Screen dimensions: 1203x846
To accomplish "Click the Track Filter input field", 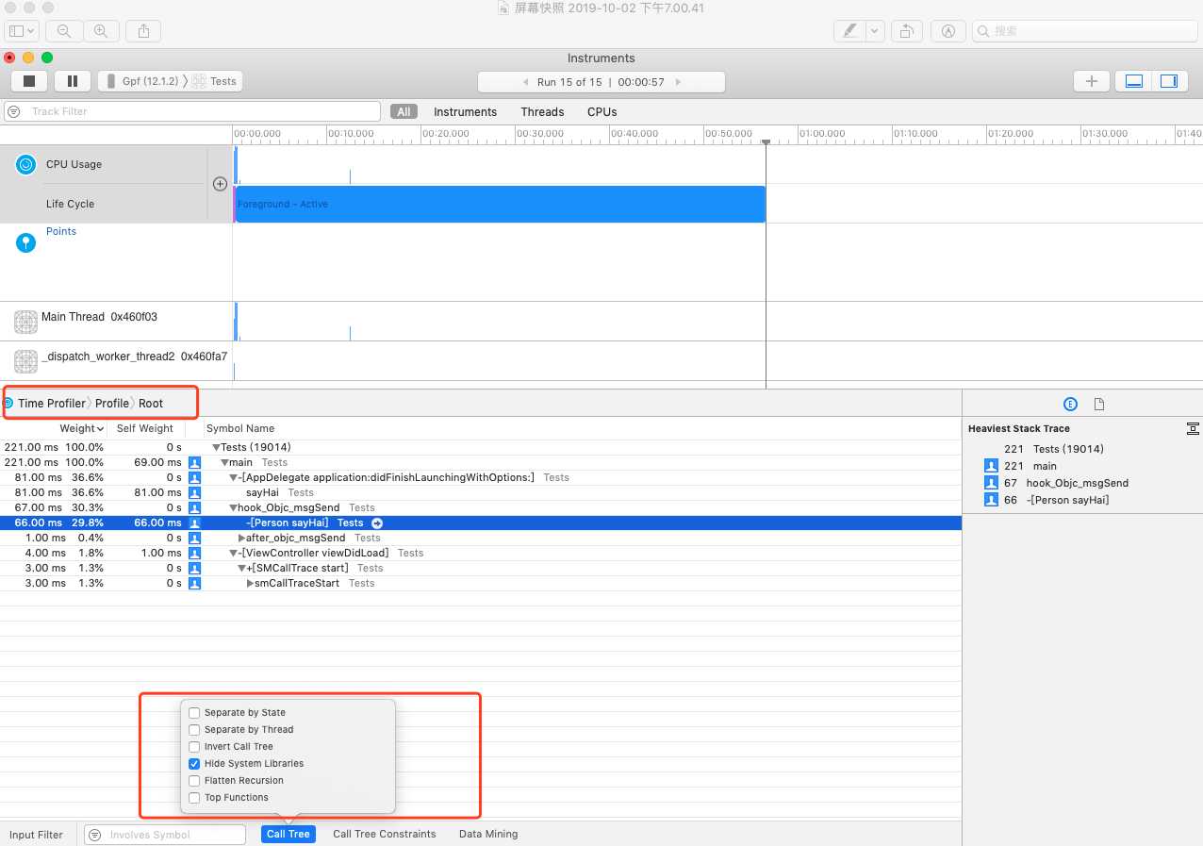I will (x=192, y=111).
